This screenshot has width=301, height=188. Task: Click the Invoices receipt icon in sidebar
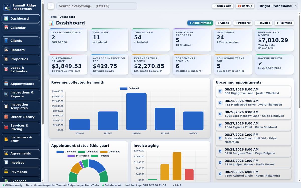6,163
